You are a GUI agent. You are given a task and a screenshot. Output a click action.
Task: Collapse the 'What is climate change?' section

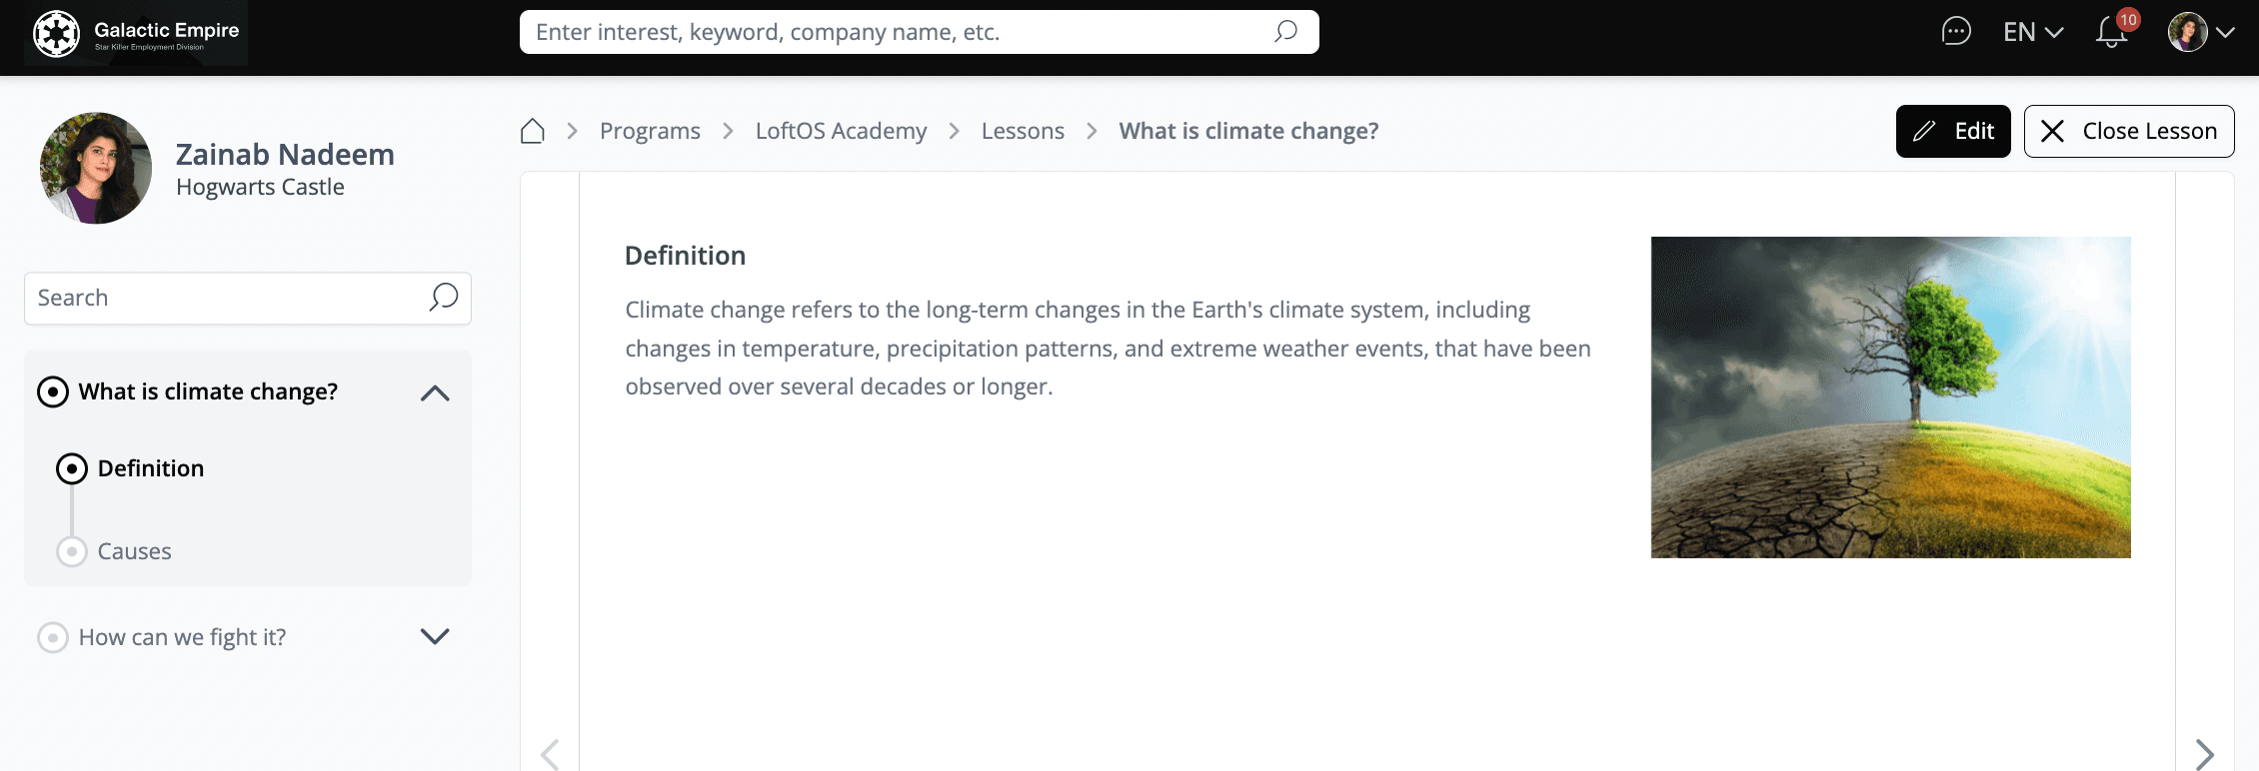coord(435,392)
